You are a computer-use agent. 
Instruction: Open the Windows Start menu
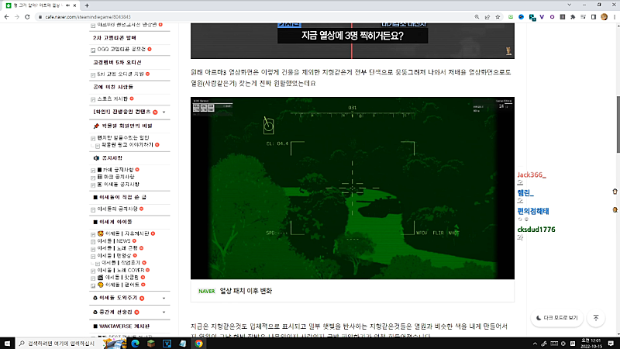click(x=7, y=344)
